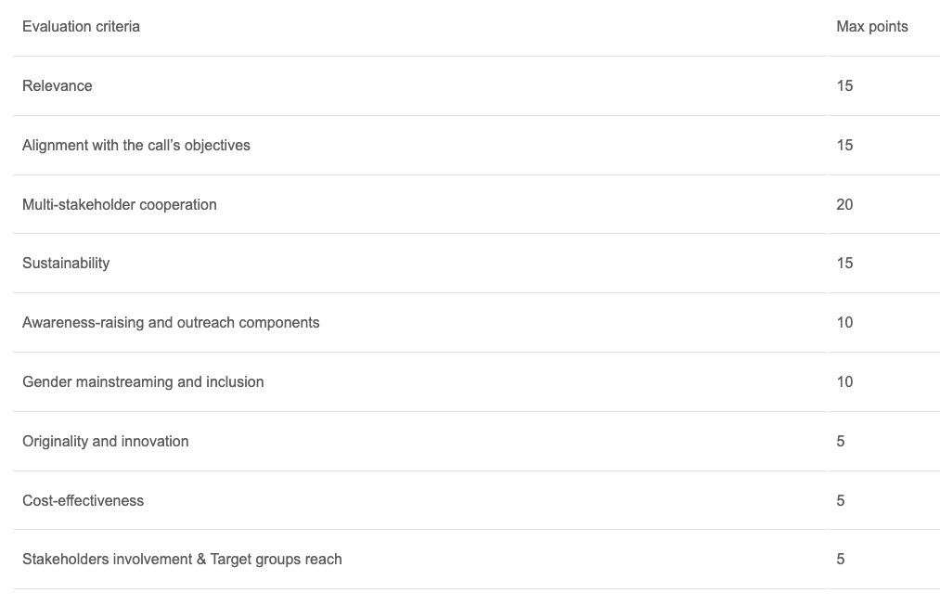
Task: Click the points value for Cost-effectiveness
Action: [x=841, y=501]
